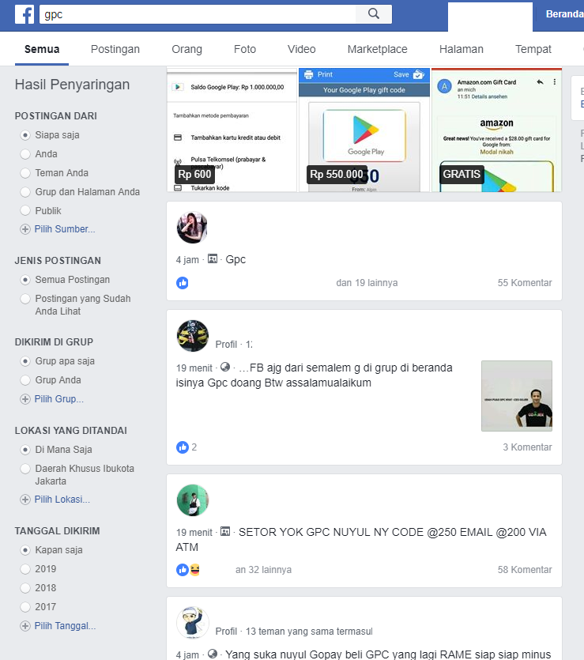Click the search magnifier button

374,14
